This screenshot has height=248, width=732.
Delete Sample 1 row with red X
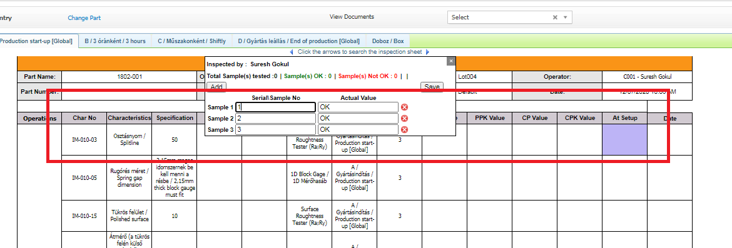pyautogui.click(x=405, y=107)
